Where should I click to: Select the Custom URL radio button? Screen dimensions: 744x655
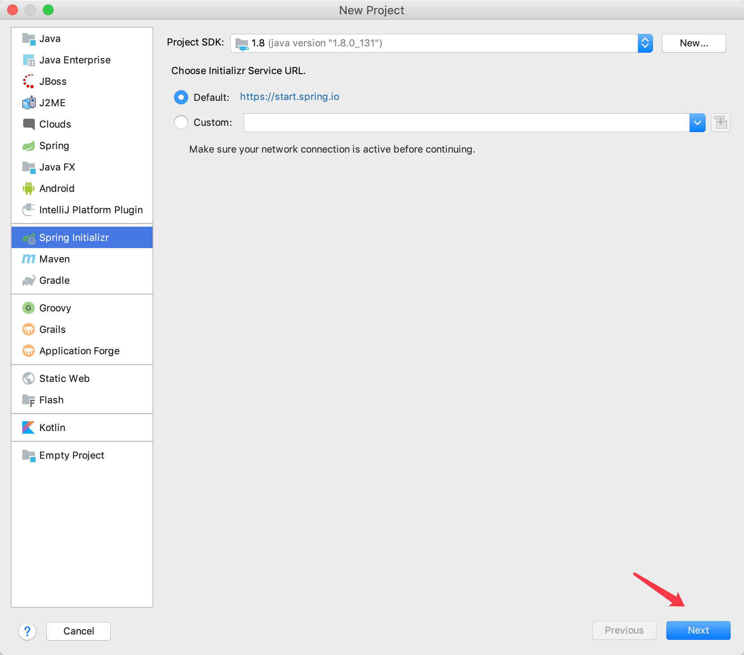(181, 122)
